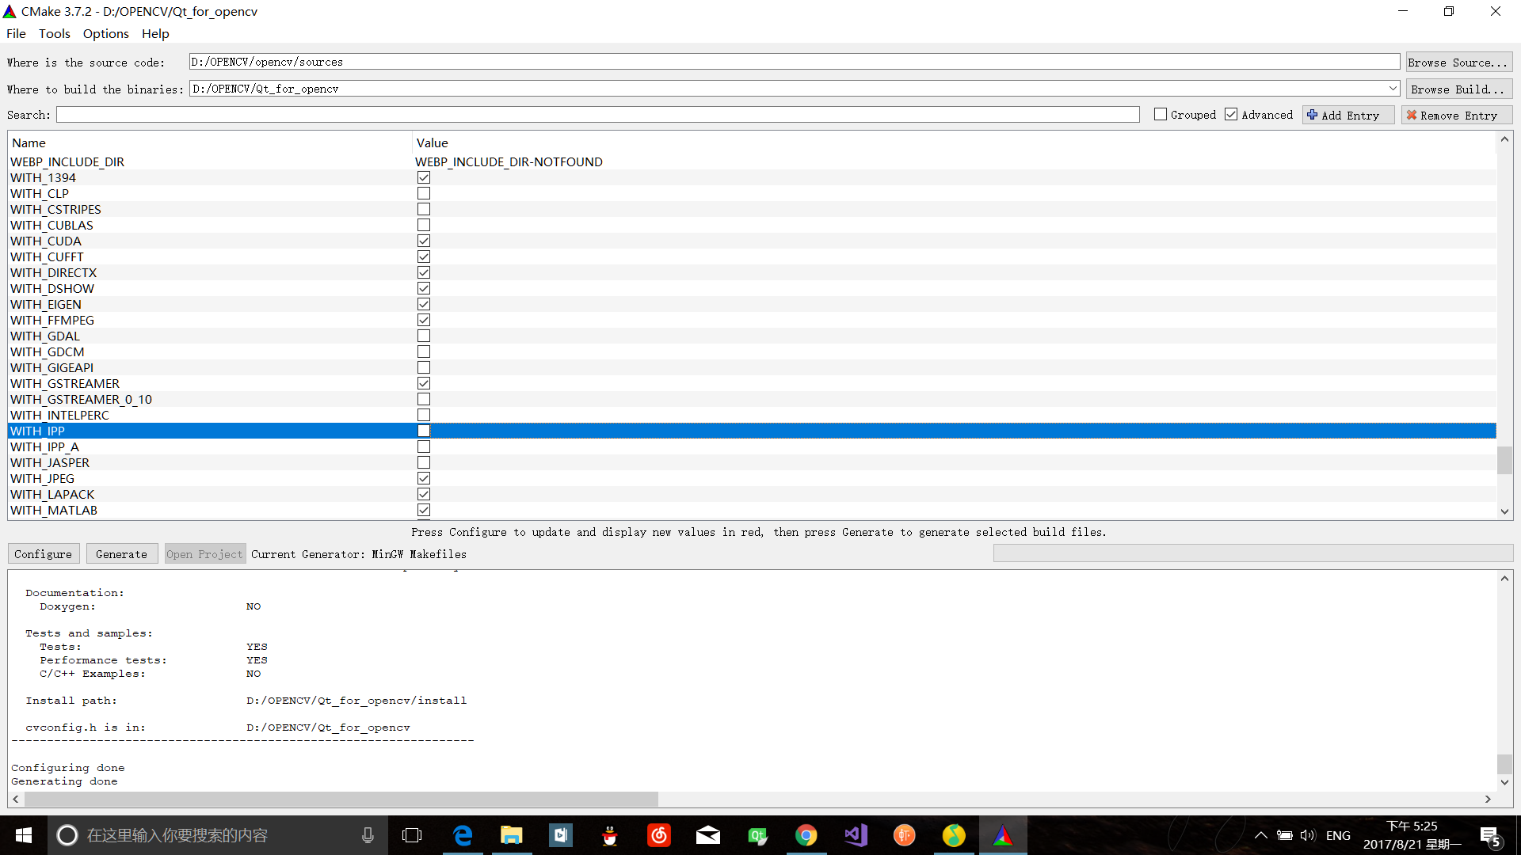Uncheck the WITH_FFMPEG checkbox
The image size is (1521, 855).
(424, 320)
